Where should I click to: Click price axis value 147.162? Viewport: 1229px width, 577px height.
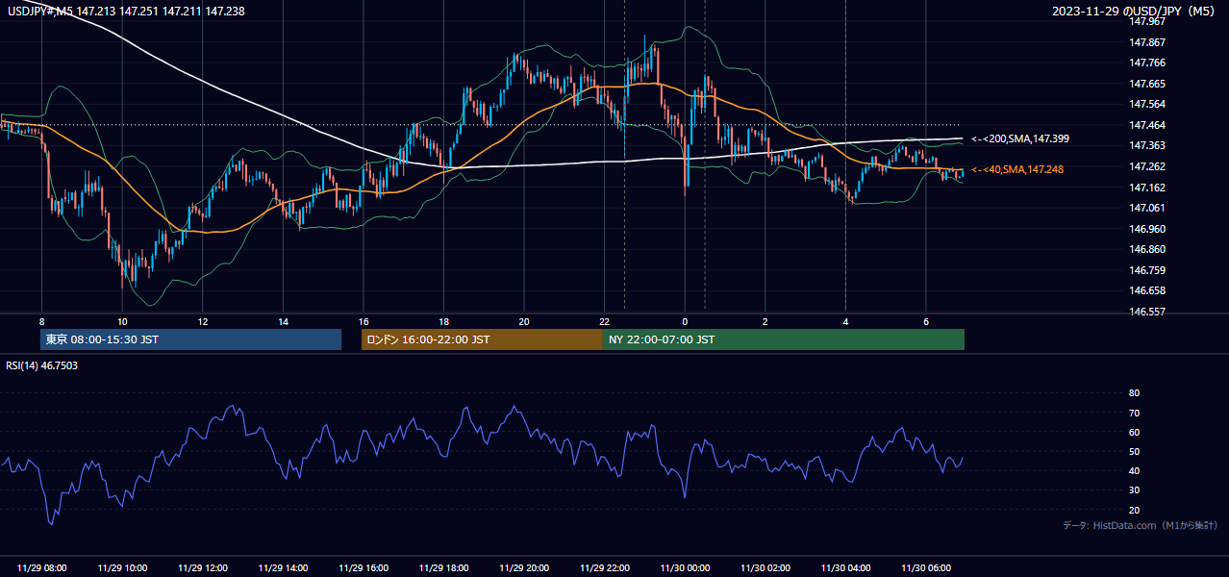[1148, 188]
